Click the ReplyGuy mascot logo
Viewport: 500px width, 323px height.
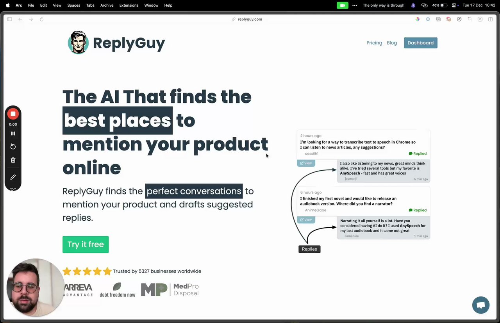(78, 42)
